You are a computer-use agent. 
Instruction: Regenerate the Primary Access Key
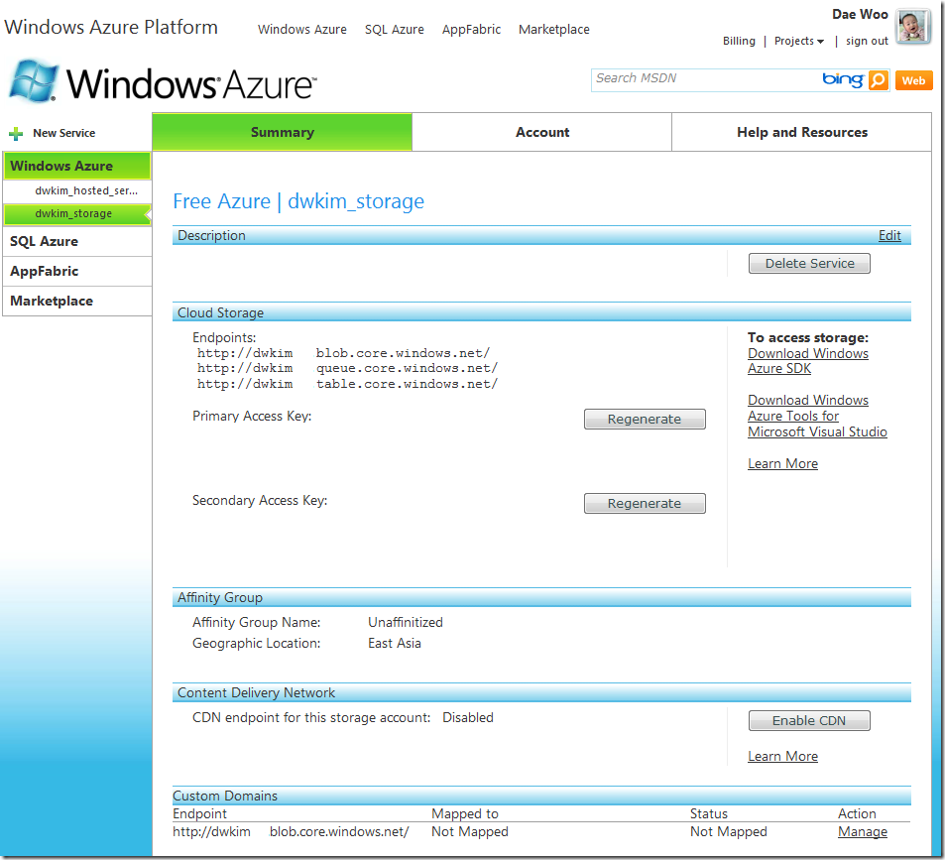645,419
